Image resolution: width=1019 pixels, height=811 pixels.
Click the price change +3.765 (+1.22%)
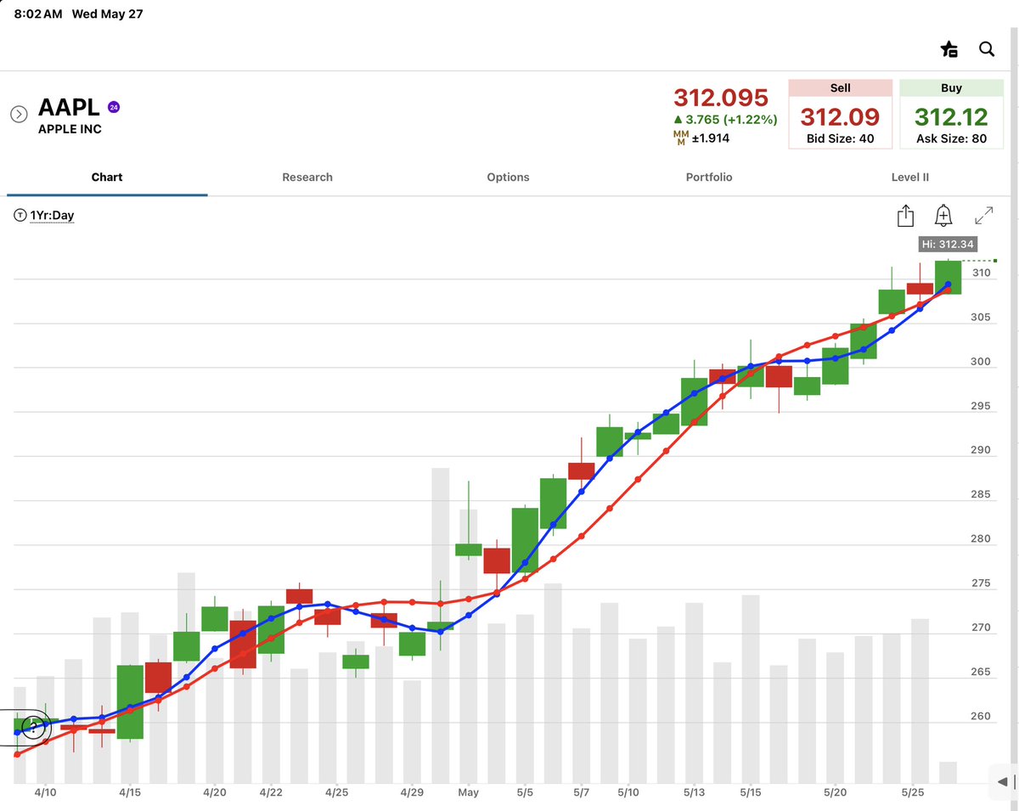coord(725,120)
